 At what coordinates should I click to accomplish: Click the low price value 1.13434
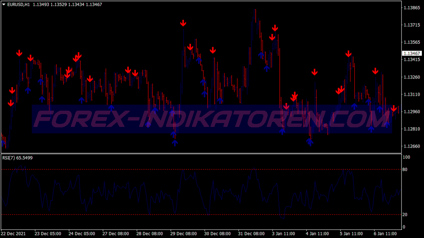coord(76,5)
